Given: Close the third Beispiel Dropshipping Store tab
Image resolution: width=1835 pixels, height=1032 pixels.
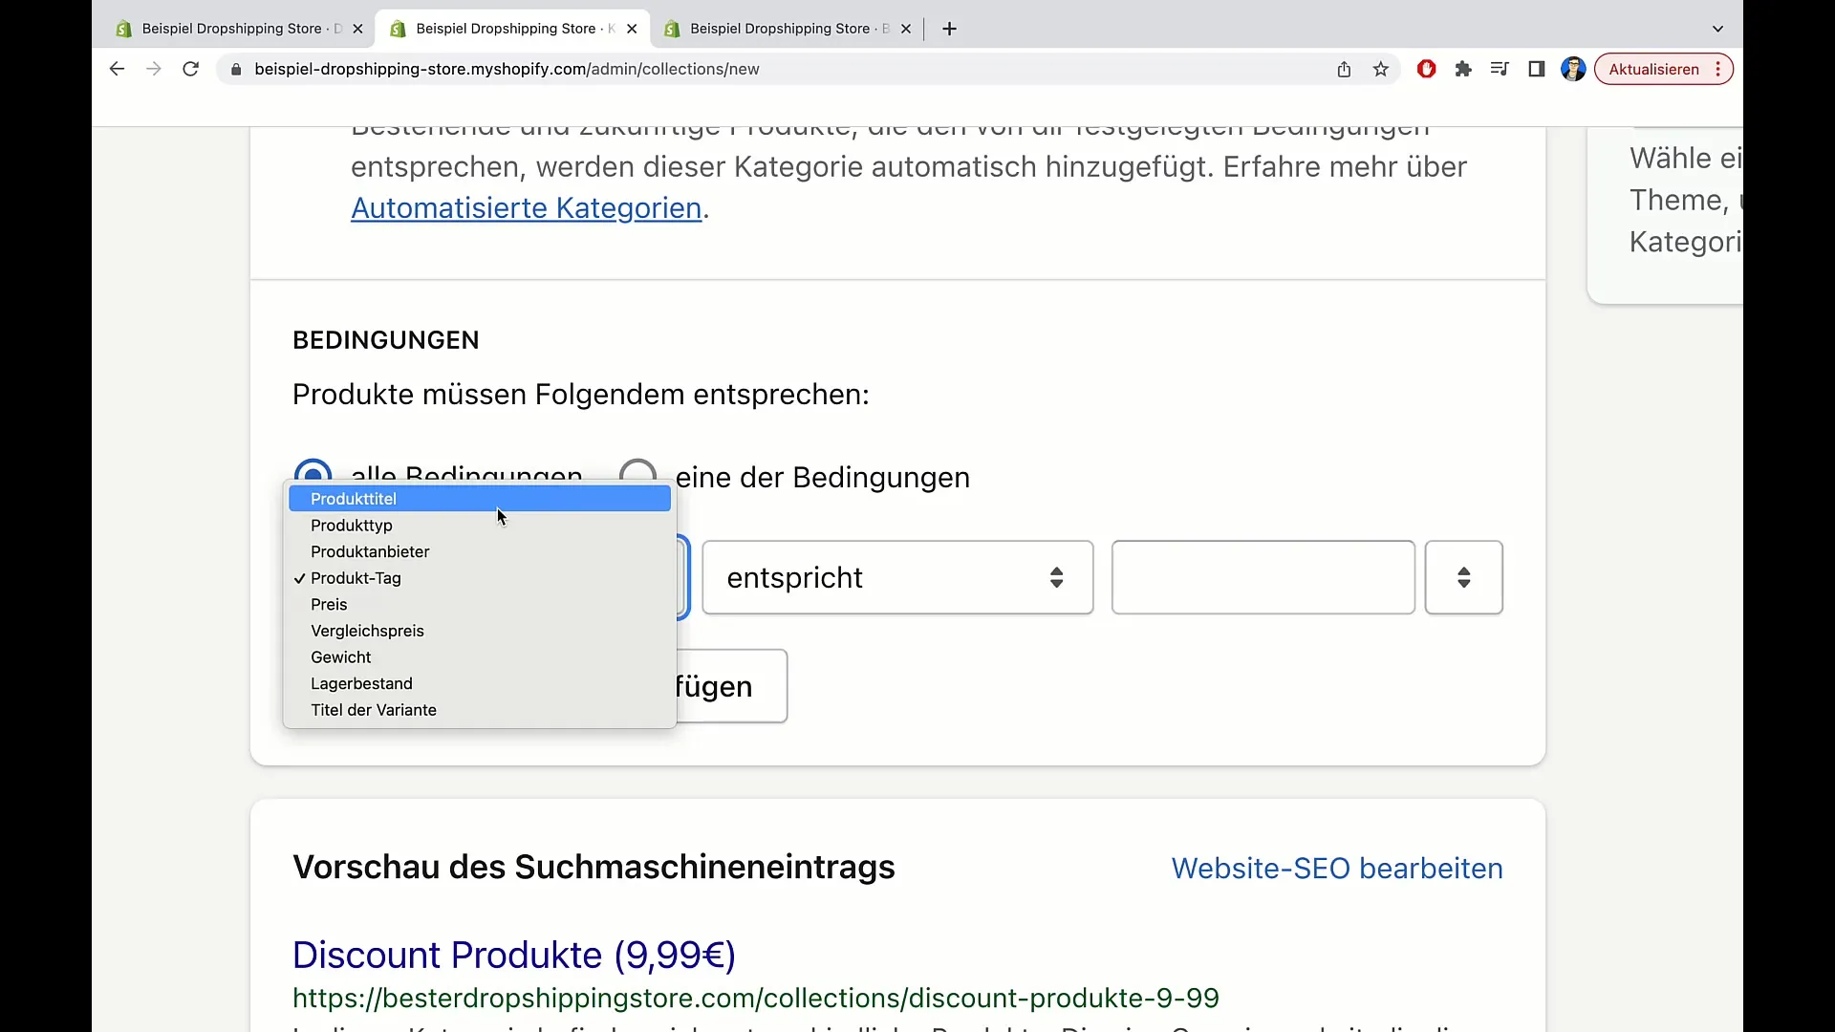Looking at the screenshot, I should [x=906, y=29].
